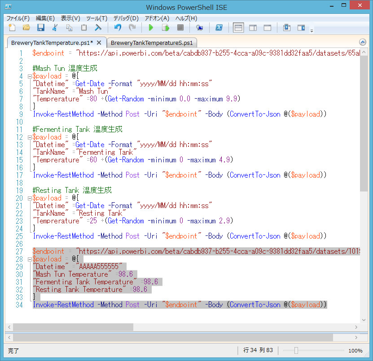Click the '#Resting Tank 温度生成' comment line
Image resolution: width=373 pixels, height=361 pixels.
pos(72,190)
